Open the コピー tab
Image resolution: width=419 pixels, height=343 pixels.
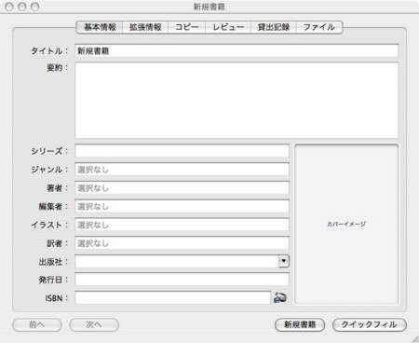click(186, 27)
